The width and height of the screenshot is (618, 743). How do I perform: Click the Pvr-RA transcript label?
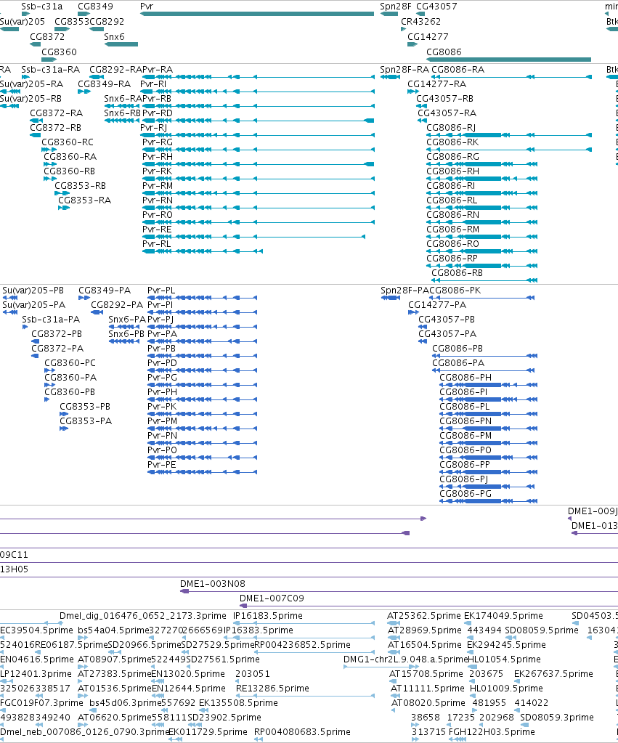coord(158,70)
